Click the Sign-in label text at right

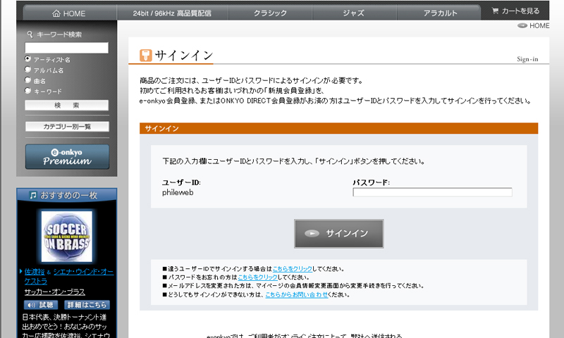[527, 59]
